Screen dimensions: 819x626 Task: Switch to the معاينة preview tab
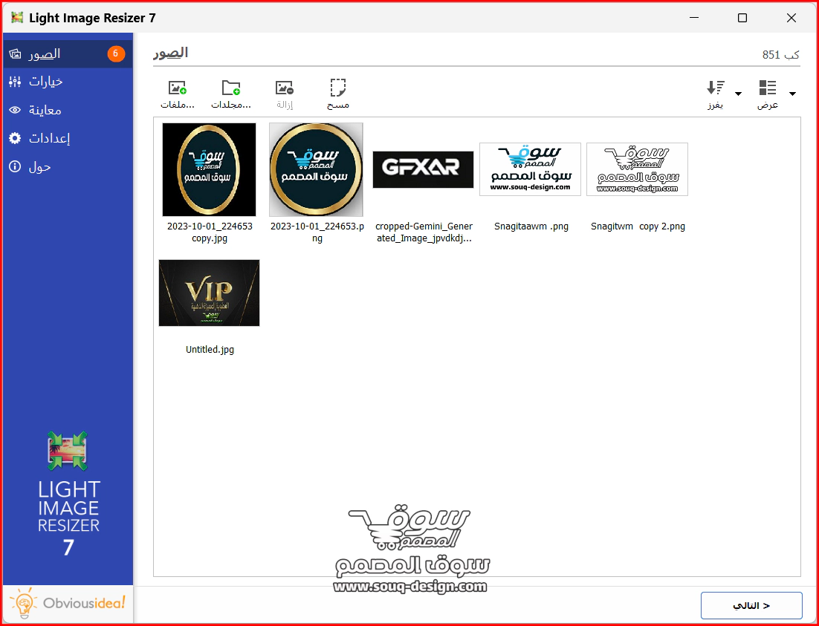pos(68,110)
